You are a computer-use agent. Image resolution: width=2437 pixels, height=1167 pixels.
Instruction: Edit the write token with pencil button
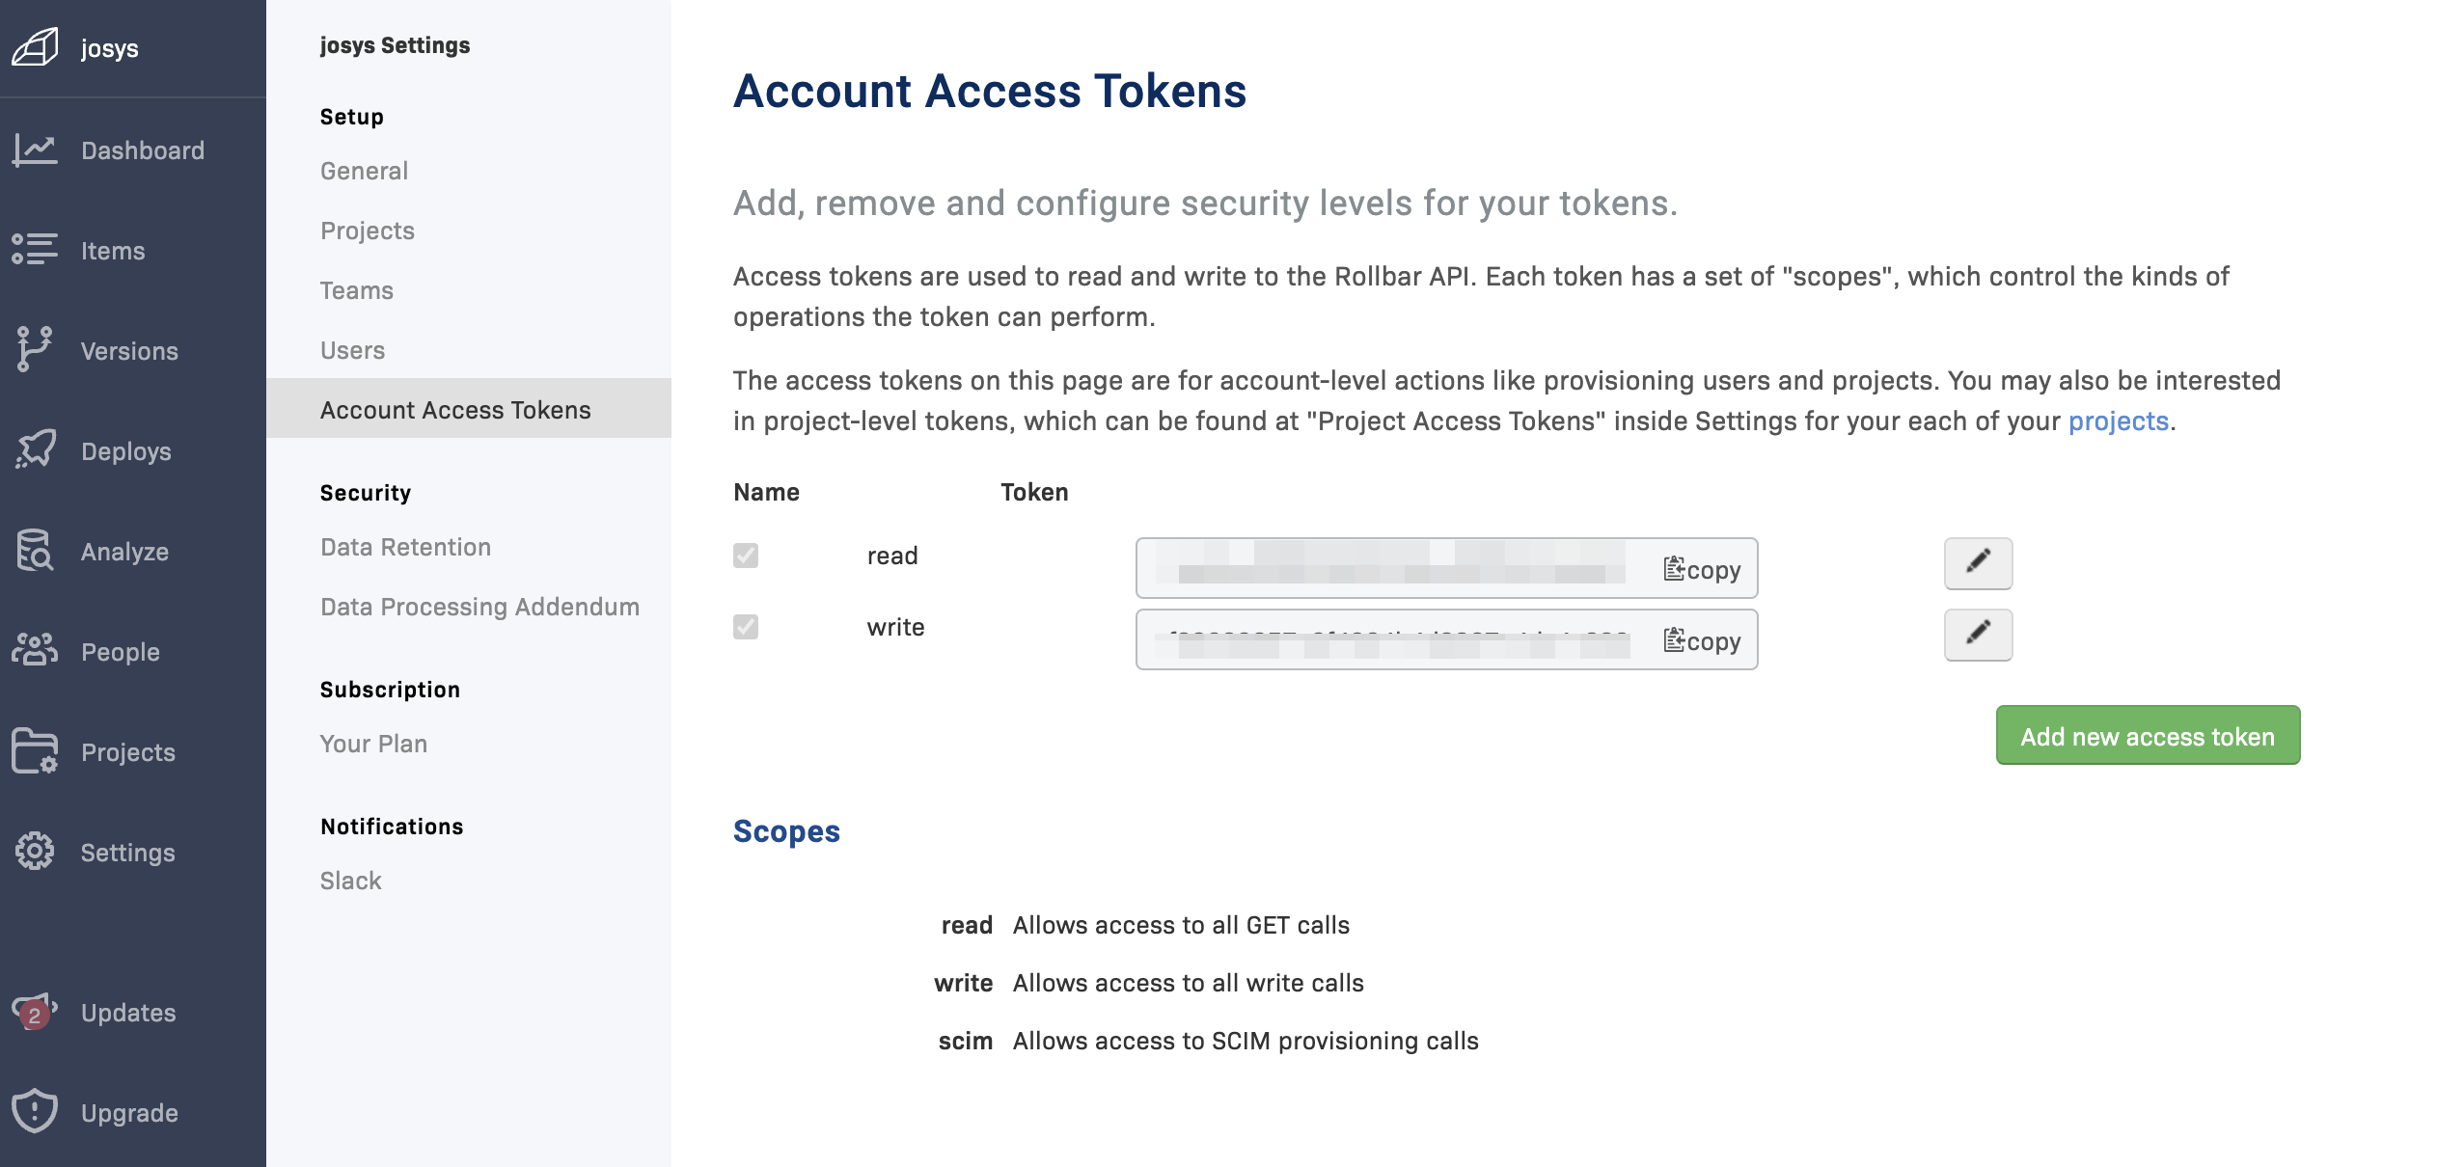1978,635
